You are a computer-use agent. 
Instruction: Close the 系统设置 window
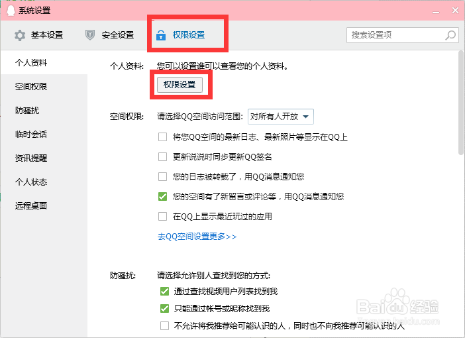tap(455, 11)
